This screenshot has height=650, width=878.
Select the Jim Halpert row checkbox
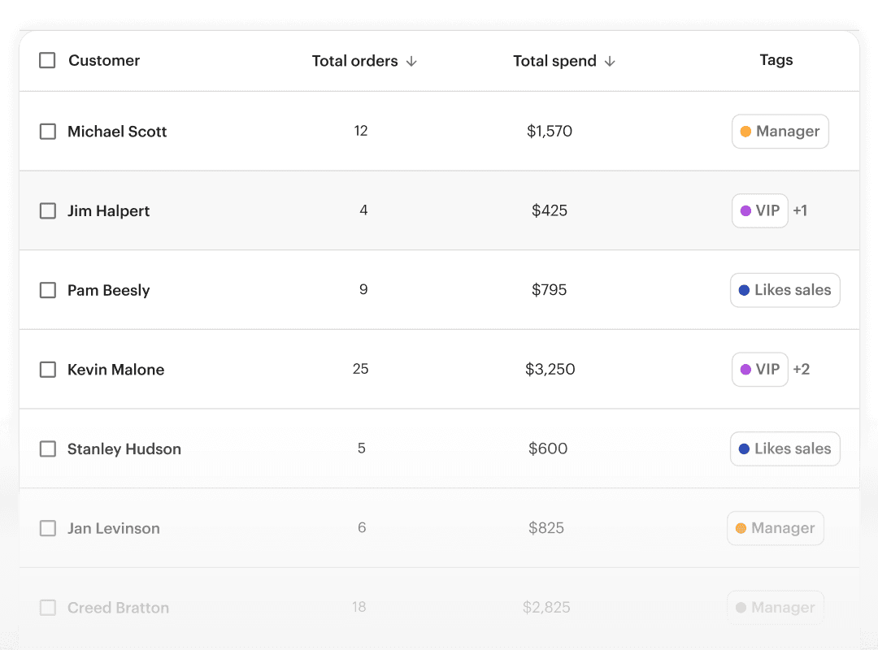[48, 211]
